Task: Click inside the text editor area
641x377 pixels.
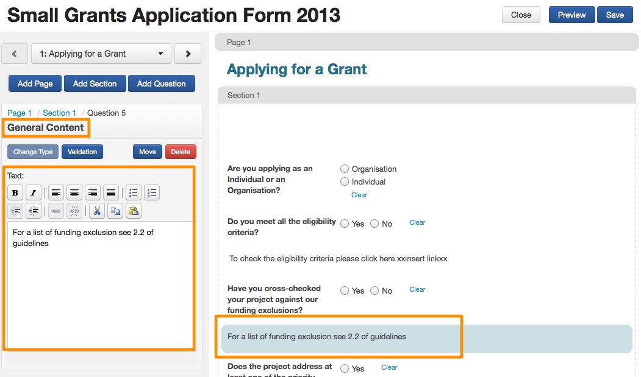Action: pyautogui.click(x=99, y=286)
